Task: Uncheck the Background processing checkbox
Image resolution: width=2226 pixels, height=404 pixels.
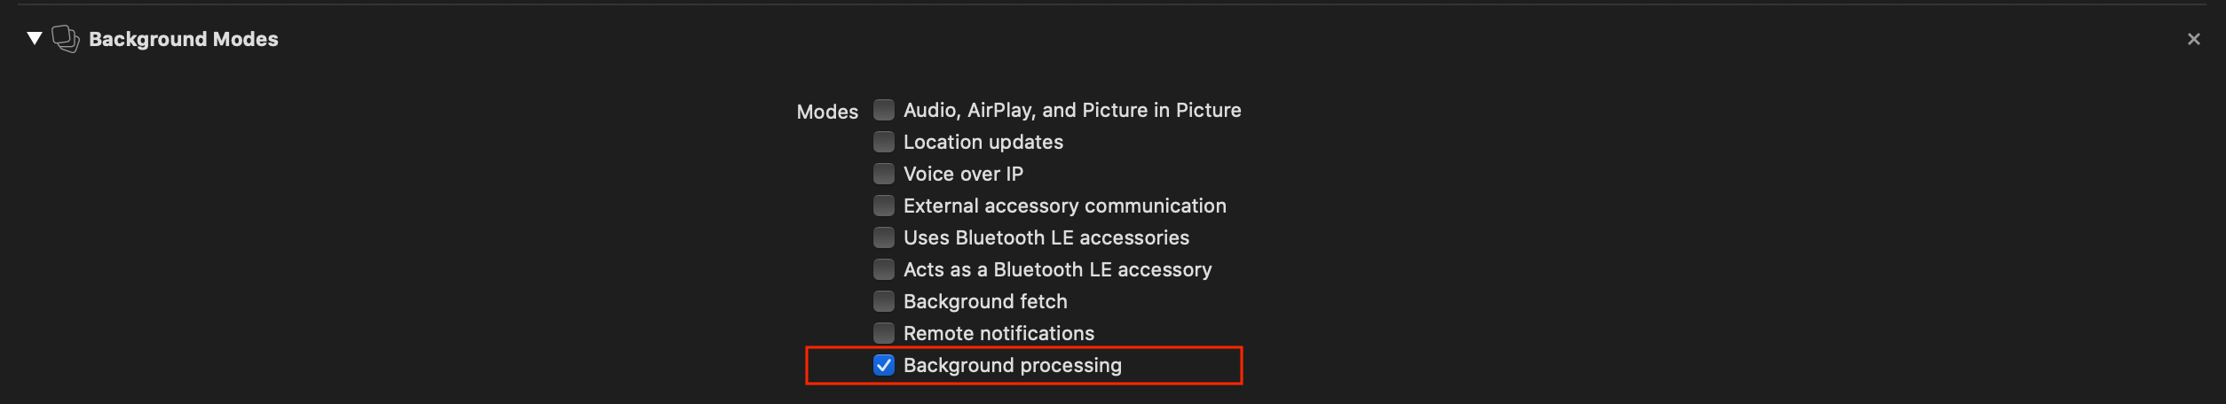Action: click(x=883, y=365)
